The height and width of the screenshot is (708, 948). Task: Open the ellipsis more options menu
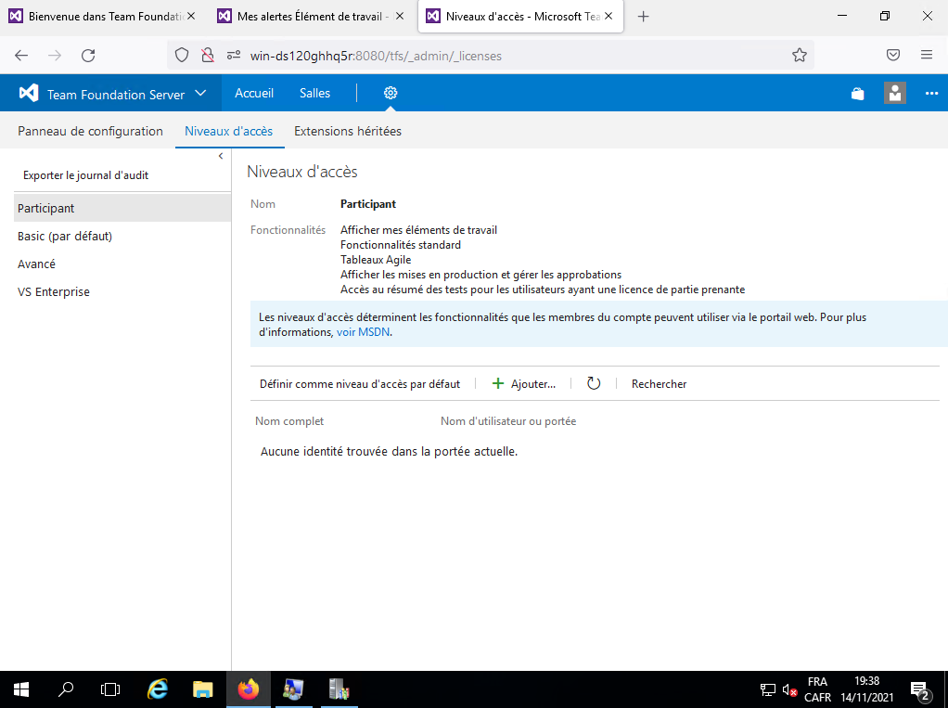[931, 94]
